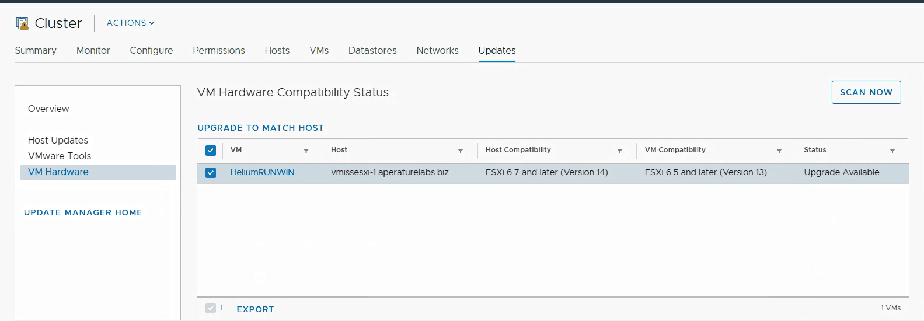Click the vmissesxi-1.aperaturelabs.biz host cell
The height and width of the screenshot is (321, 924).
tap(390, 172)
